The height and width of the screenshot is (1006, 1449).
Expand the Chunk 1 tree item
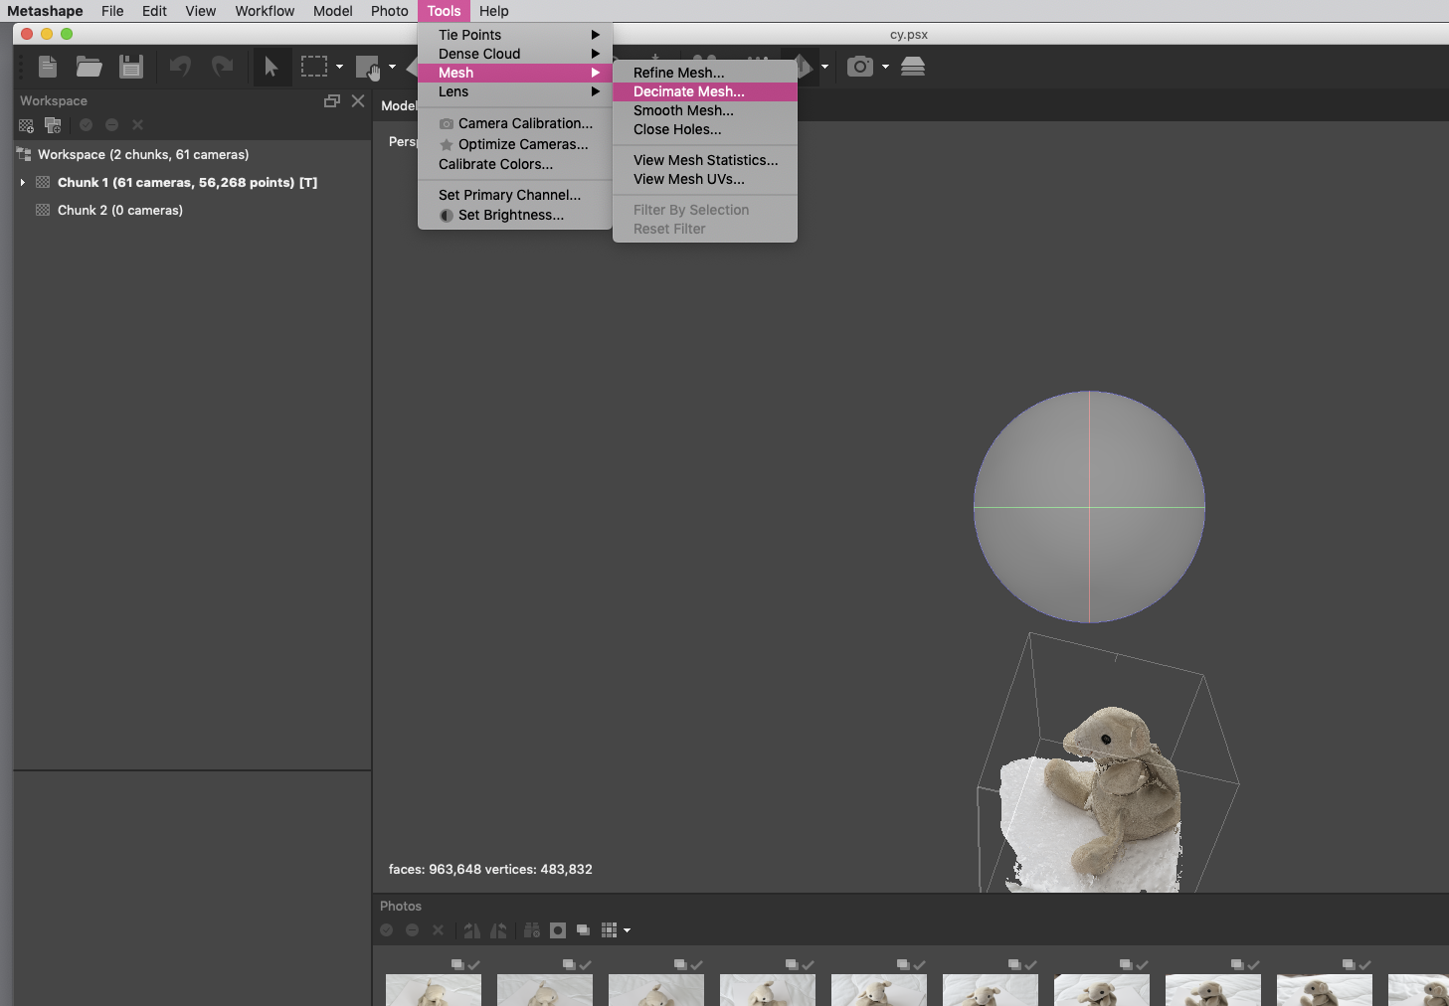click(22, 183)
